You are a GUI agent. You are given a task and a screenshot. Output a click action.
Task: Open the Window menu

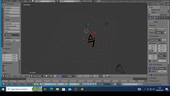[x=22, y=1]
